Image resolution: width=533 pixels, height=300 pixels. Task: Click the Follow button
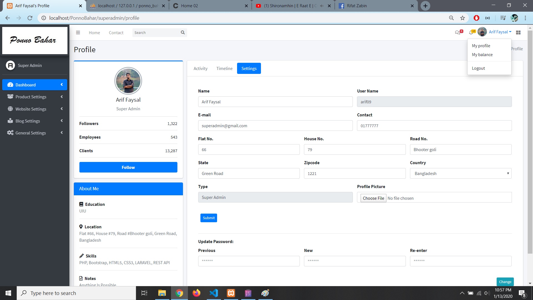(128, 167)
